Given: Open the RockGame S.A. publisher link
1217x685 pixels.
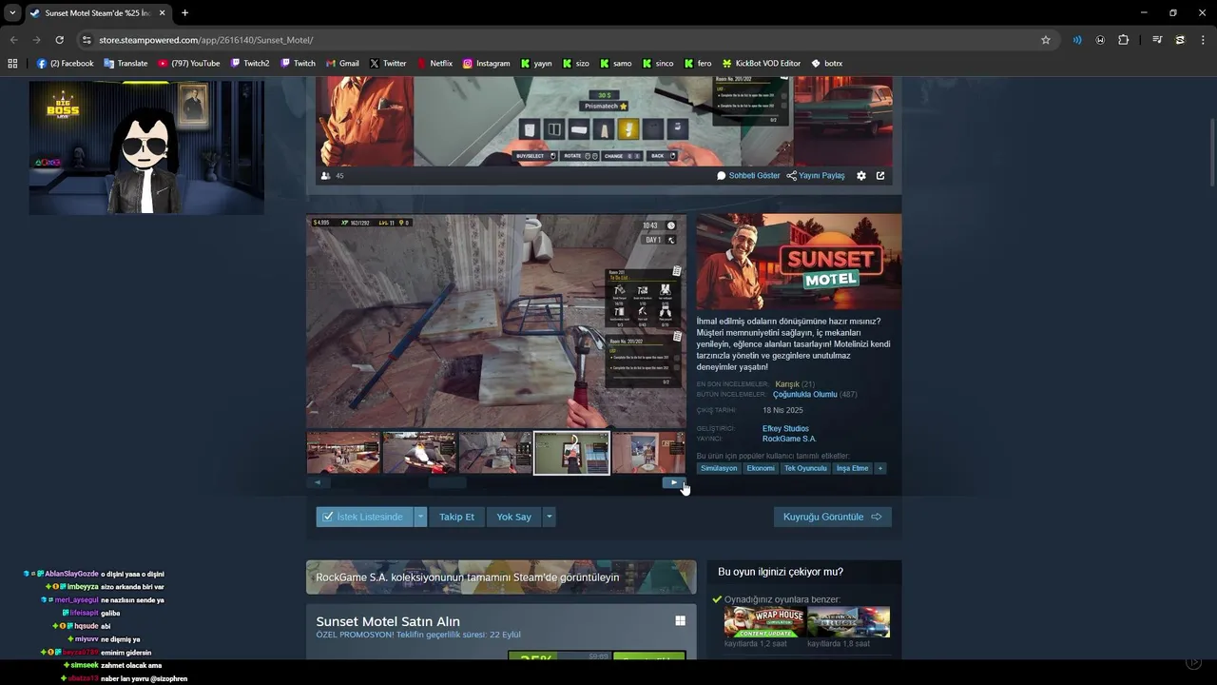Looking at the screenshot, I should click(x=789, y=440).
